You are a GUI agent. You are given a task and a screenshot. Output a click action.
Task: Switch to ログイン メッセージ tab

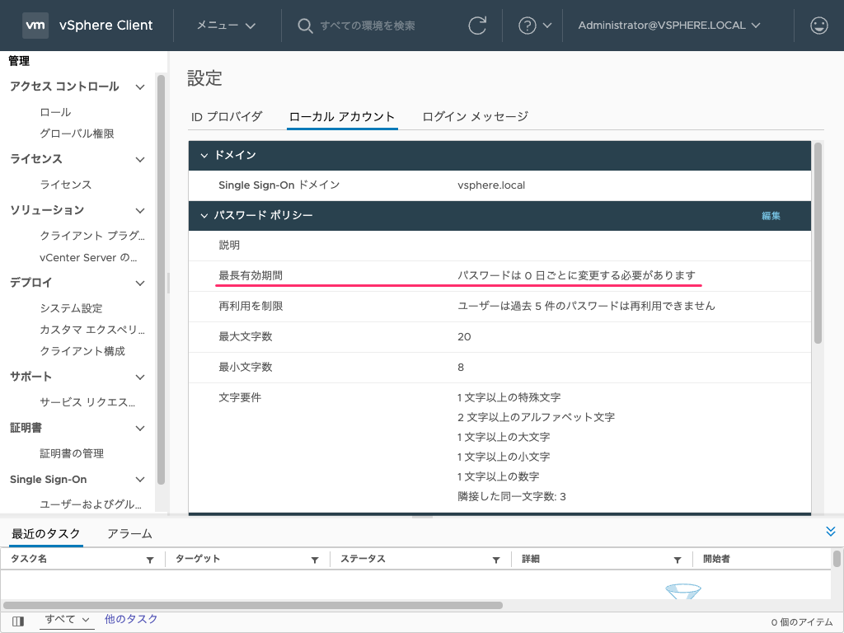pos(475,117)
